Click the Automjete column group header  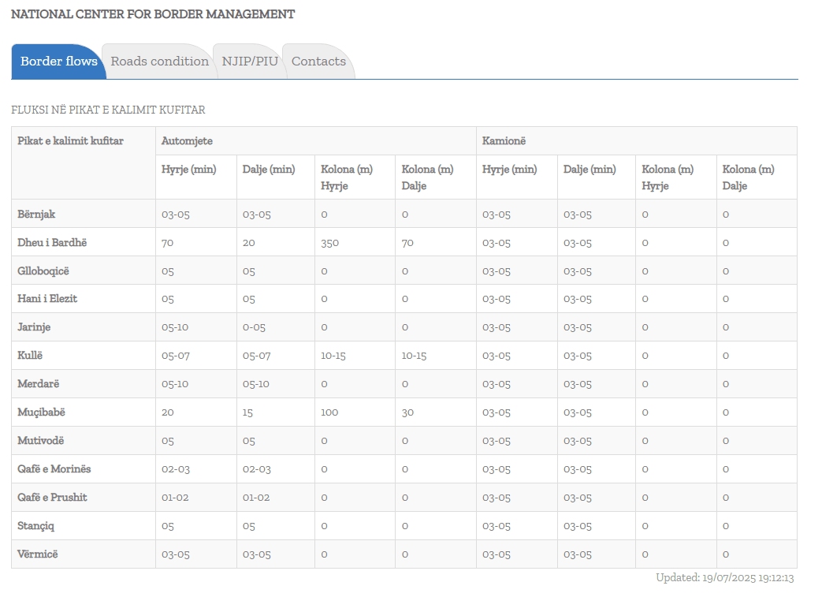pyautogui.click(x=187, y=141)
